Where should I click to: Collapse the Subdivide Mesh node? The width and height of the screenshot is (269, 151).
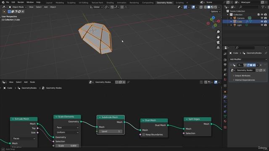coord(100,117)
